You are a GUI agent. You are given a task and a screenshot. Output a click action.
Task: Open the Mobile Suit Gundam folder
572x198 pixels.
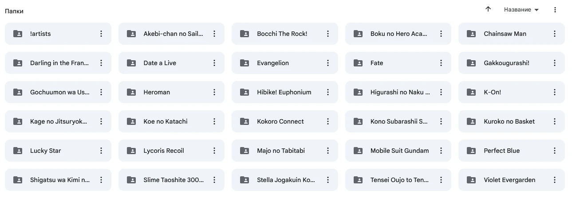399,151
